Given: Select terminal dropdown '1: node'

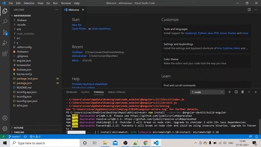Looking at the screenshot, I should 207,92.
